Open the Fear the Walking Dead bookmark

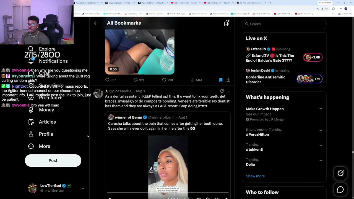click(x=176, y=14)
